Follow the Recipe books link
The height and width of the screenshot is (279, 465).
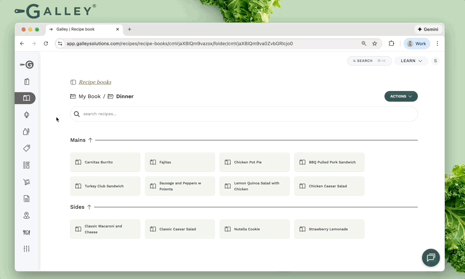click(95, 82)
